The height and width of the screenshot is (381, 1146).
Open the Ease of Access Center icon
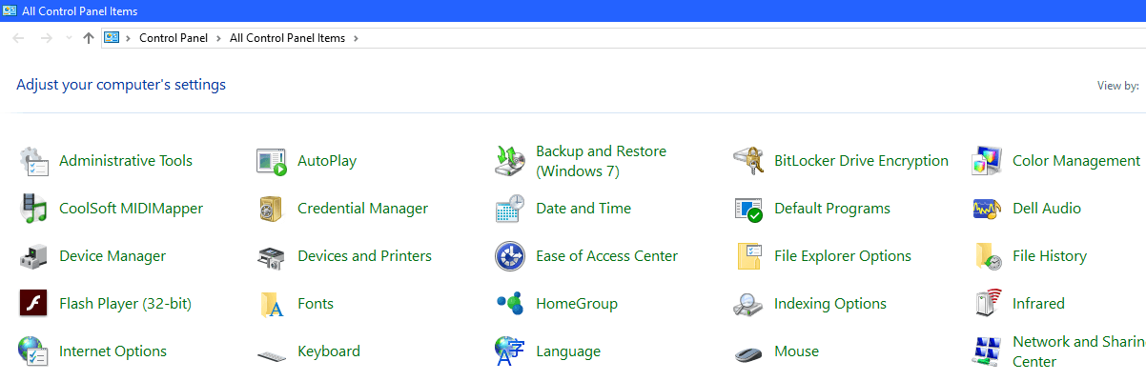[x=510, y=256]
